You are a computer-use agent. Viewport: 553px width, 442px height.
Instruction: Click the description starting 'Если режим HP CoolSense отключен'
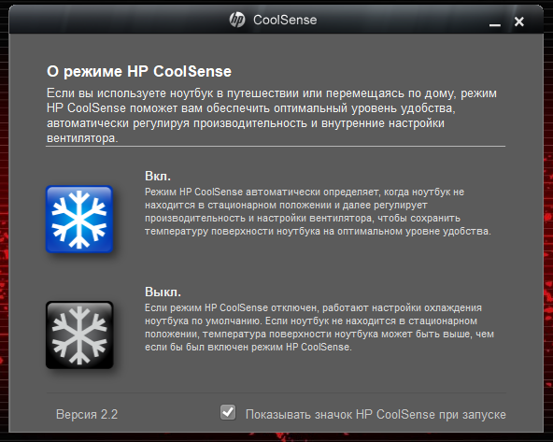pos(319,327)
